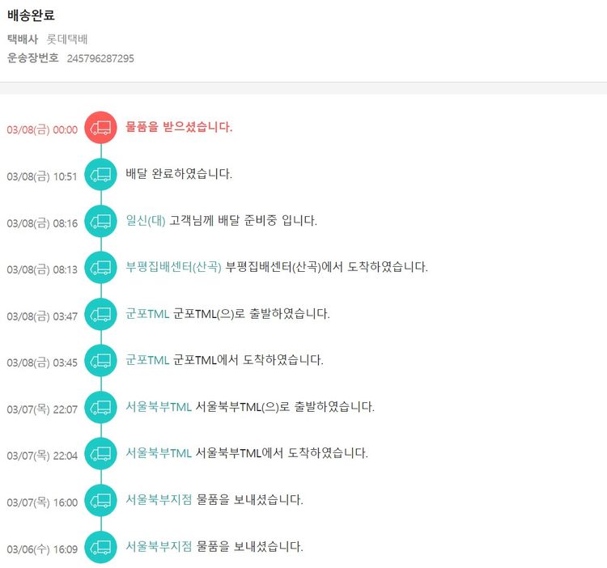Click the 물품을 받으셨습니다 status text
The width and height of the screenshot is (607, 568).
click(x=179, y=127)
